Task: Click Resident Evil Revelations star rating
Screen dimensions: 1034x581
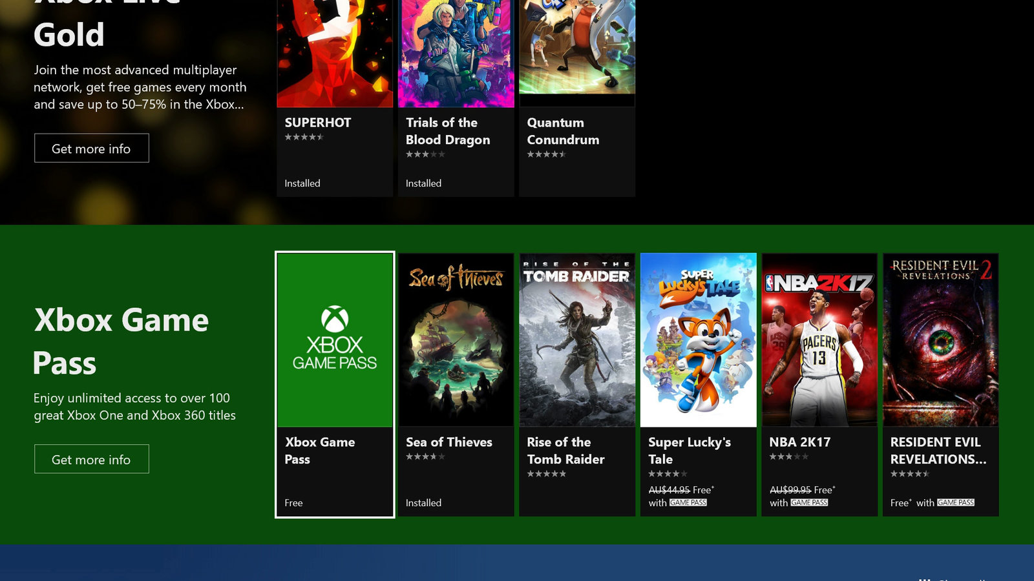Action: [x=910, y=474]
